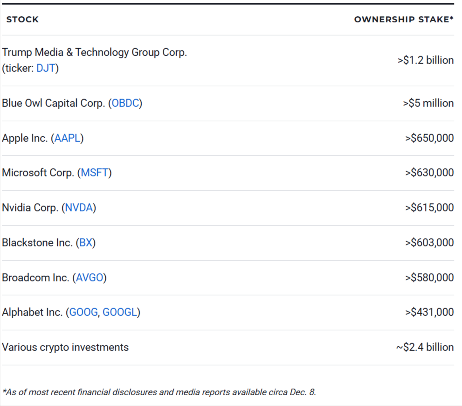Click the 'Nvidia Corp.' company name

[30, 208]
